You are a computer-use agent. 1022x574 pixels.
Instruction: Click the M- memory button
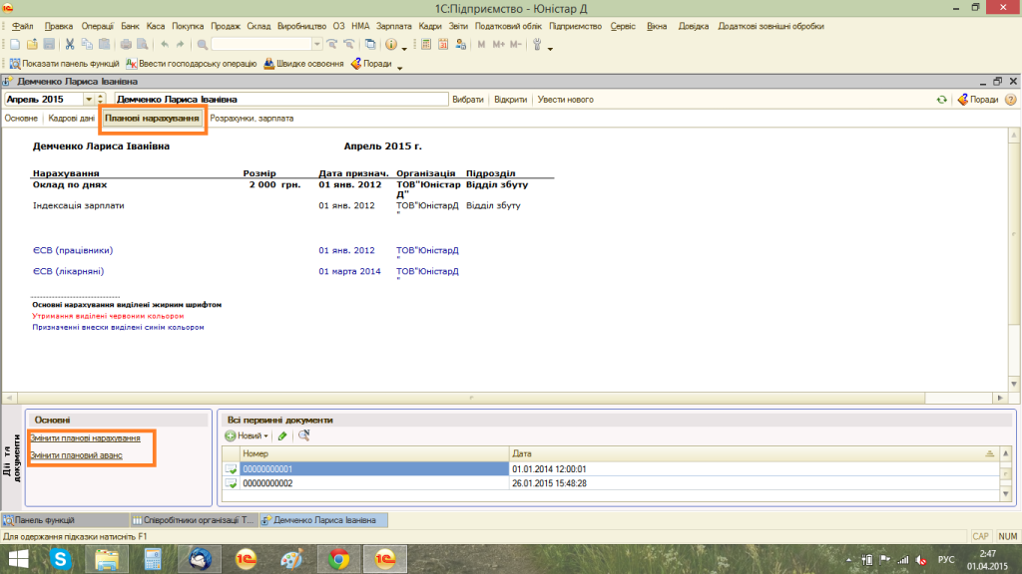pyautogui.click(x=516, y=44)
